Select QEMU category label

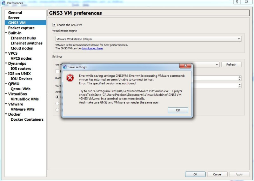pyautogui.click(x=14, y=84)
